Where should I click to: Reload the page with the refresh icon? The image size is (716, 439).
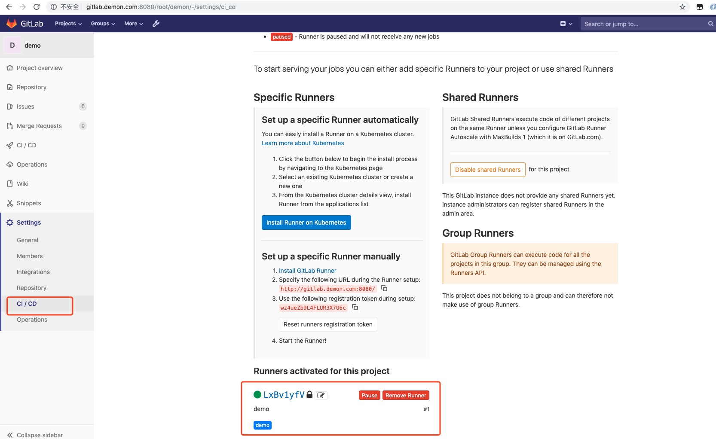(x=37, y=7)
